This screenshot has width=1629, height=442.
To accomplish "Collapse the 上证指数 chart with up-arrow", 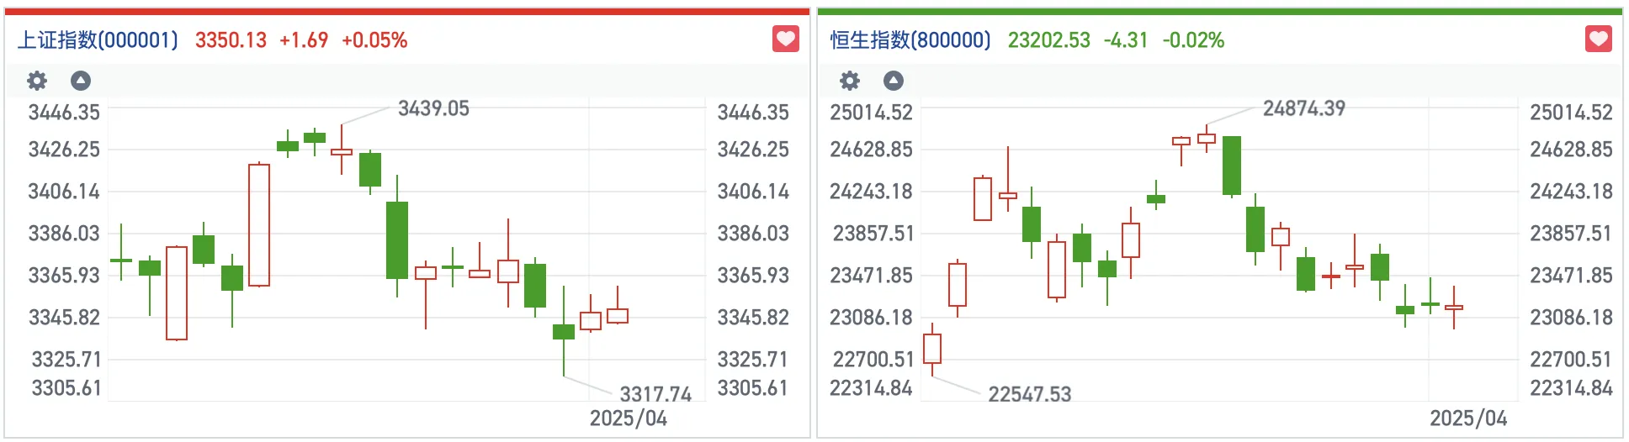I will (x=81, y=81).
